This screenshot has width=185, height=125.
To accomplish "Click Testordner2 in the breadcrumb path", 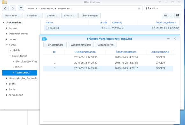I will [x=65, y=9].
